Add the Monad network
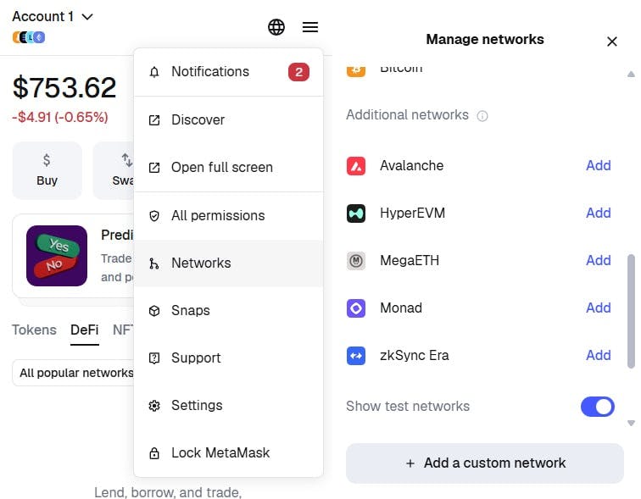The width and height of the screenshot is (641, 499). pos(598,308)
